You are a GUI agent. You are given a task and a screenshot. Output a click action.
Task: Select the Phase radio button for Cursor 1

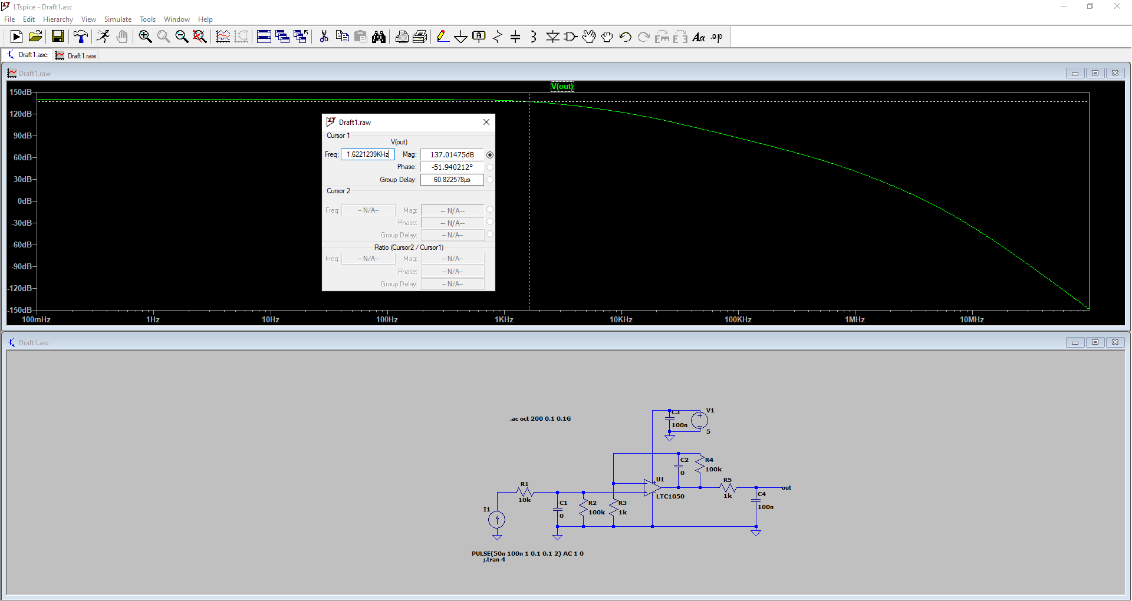pyautogui.click(x=490, y=167)
